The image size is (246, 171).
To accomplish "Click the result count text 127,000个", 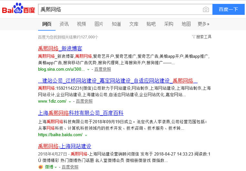I will pyautogui.click(x=89, y=37).
